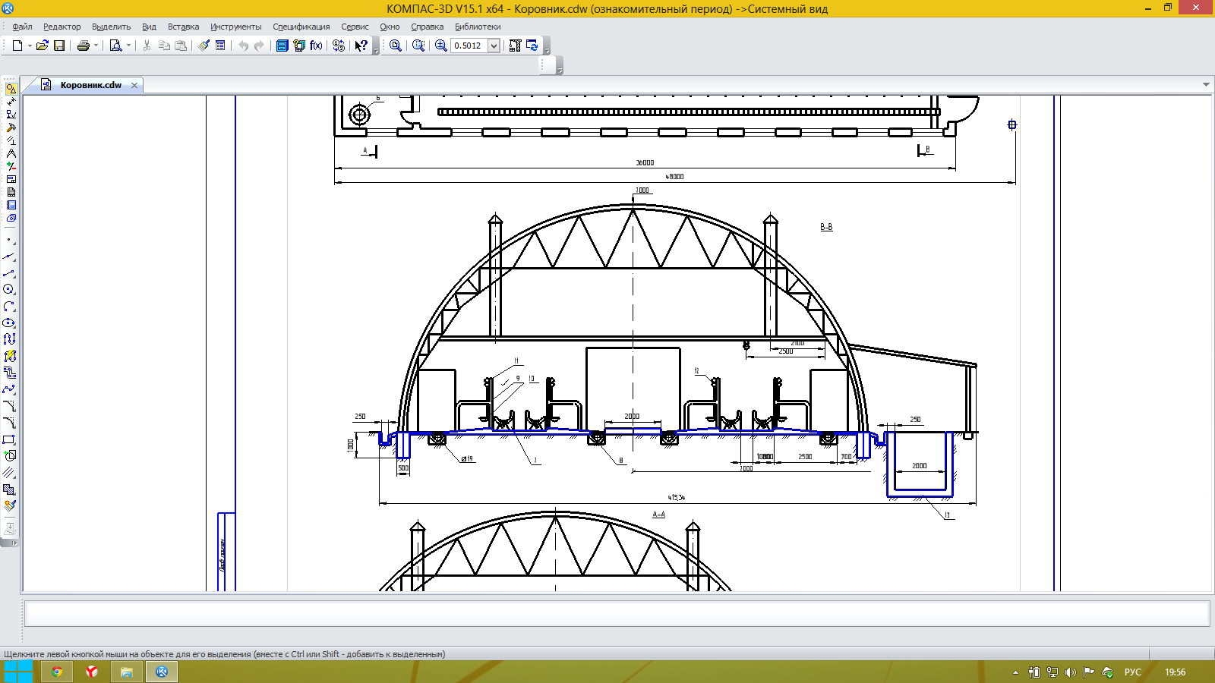Click the Print icon

point(84,46)
